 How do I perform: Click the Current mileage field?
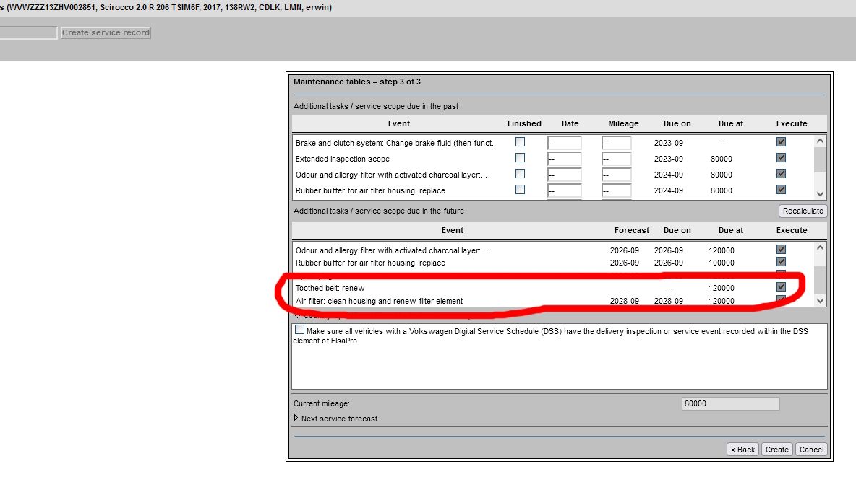[x=730, y=404]
